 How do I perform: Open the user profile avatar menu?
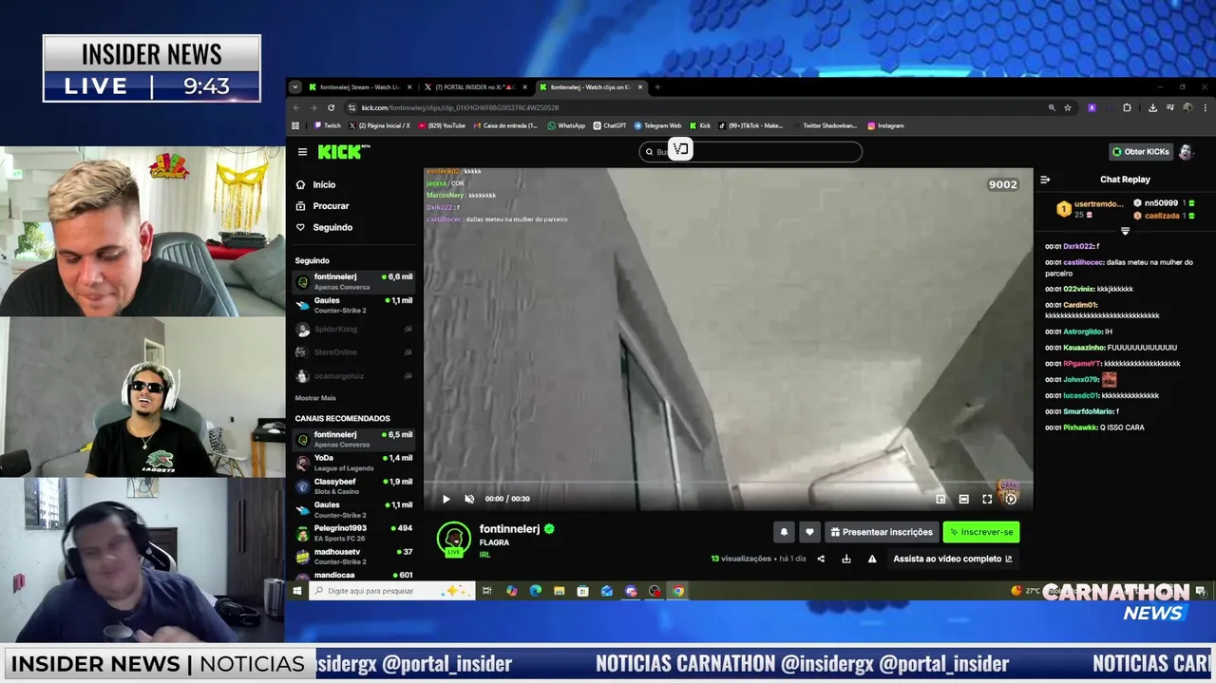pyautogui.click(x=1186, y=152)
